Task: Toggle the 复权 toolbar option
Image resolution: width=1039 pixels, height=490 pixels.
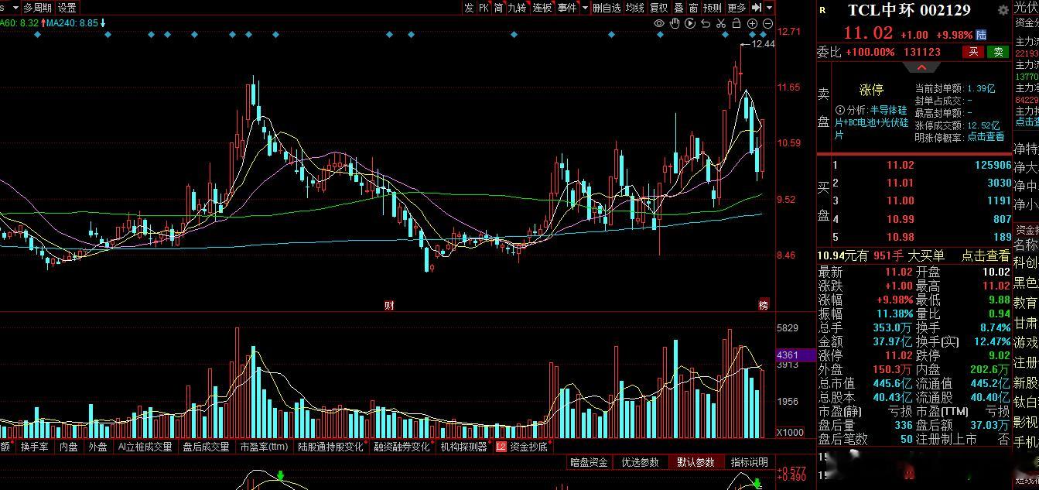Action: tap(658, 8)
